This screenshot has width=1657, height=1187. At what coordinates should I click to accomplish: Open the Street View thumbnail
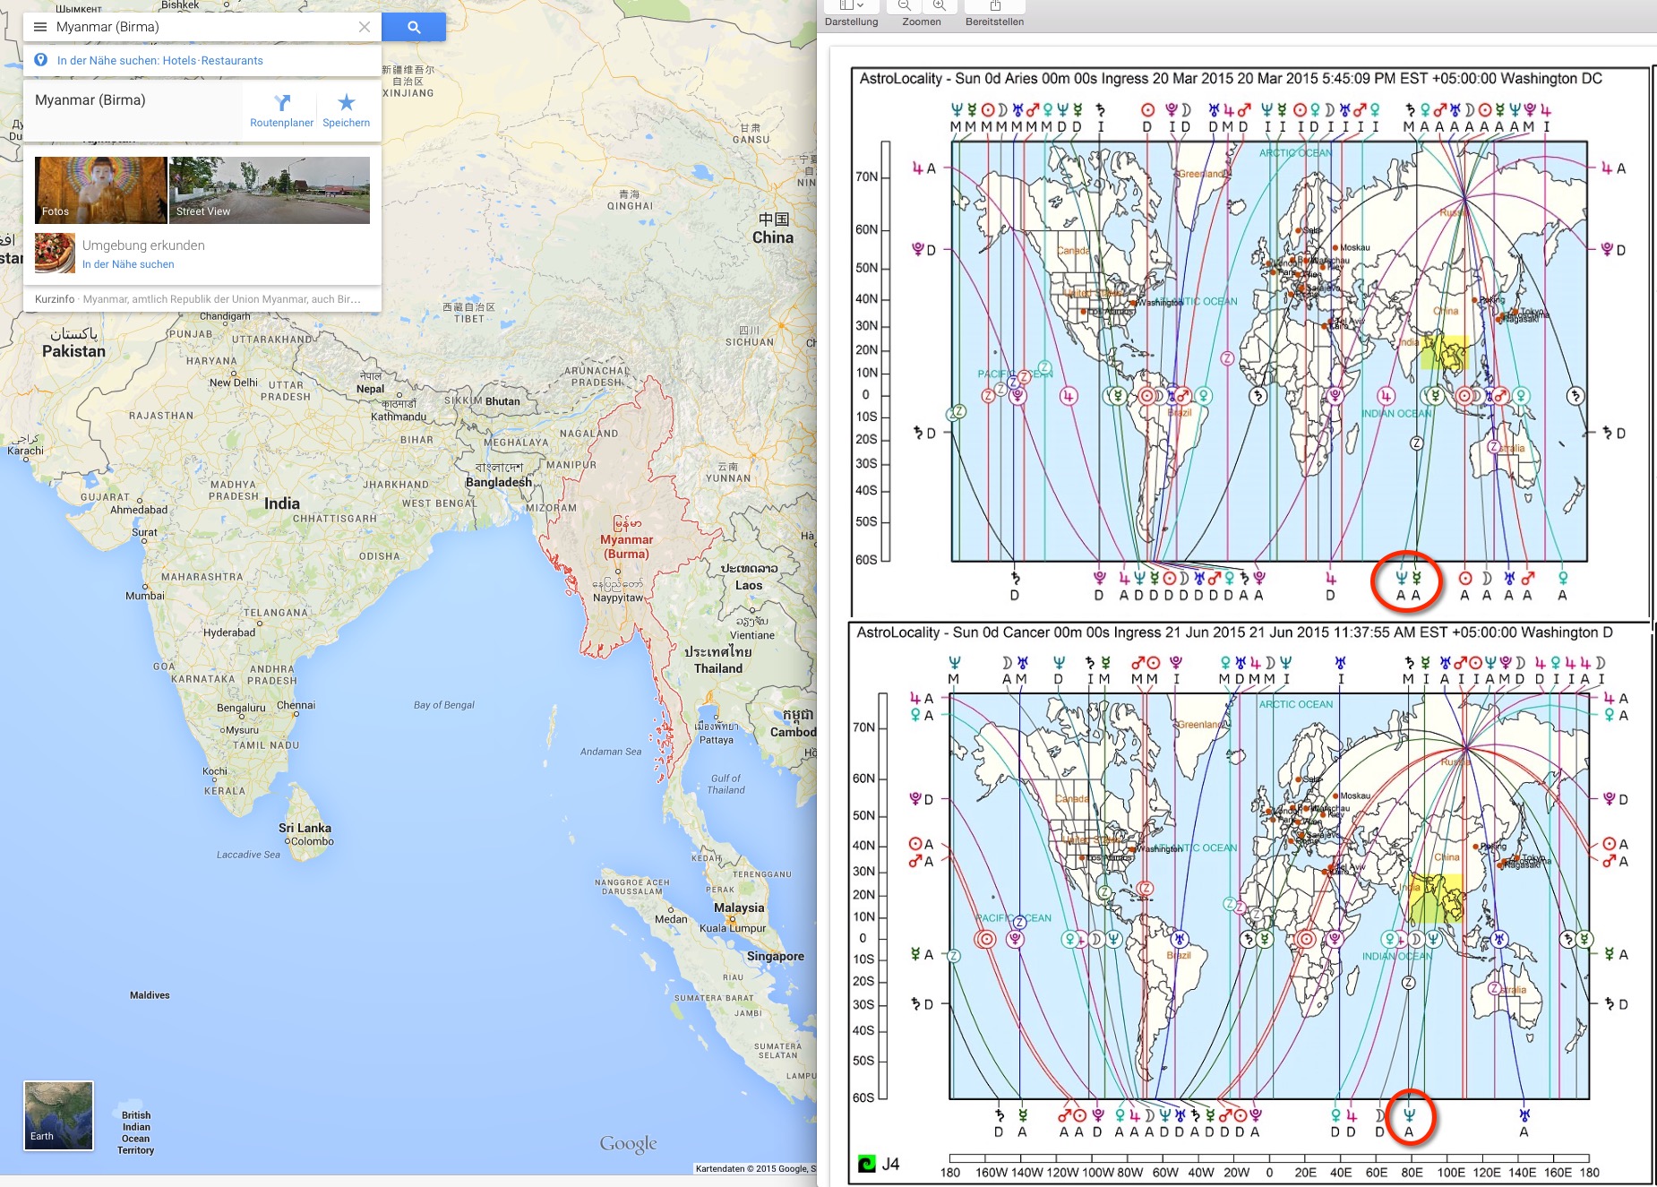click(269, 190)
